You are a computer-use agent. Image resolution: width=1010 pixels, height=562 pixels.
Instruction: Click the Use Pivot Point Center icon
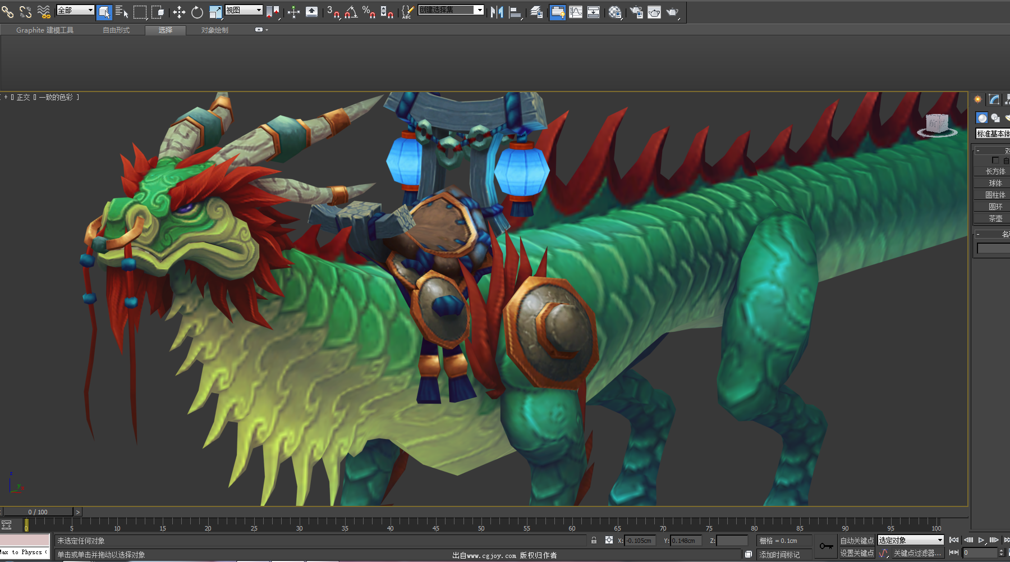(x=273, y=12)
